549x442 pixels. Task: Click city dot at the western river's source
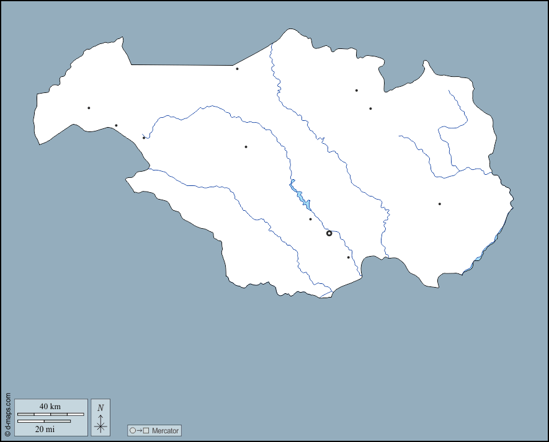tap(144, 138)
